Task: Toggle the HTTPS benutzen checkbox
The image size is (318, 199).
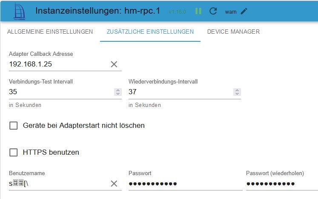Action: coord(14,152)
